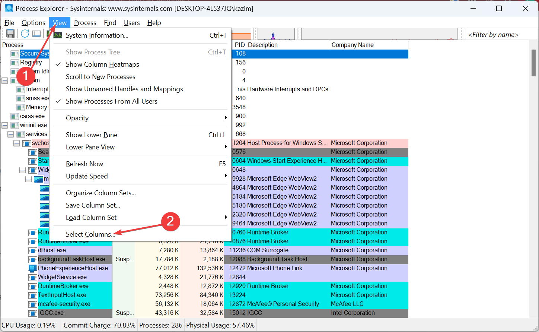Choose Select Columns menu entry
The height and width of the screenshot is (332, 539).
140,234
